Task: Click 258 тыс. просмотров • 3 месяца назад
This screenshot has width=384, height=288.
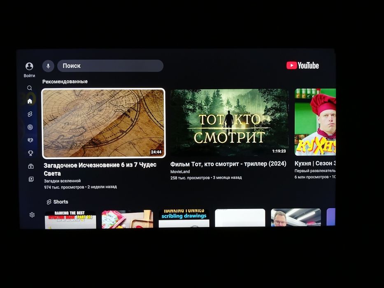Action: point(206,178)
